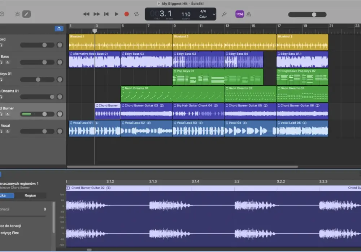Open loop menu arrows on Vocal Lead 01
Screen dimensions: 361x252
coord(71,123)
